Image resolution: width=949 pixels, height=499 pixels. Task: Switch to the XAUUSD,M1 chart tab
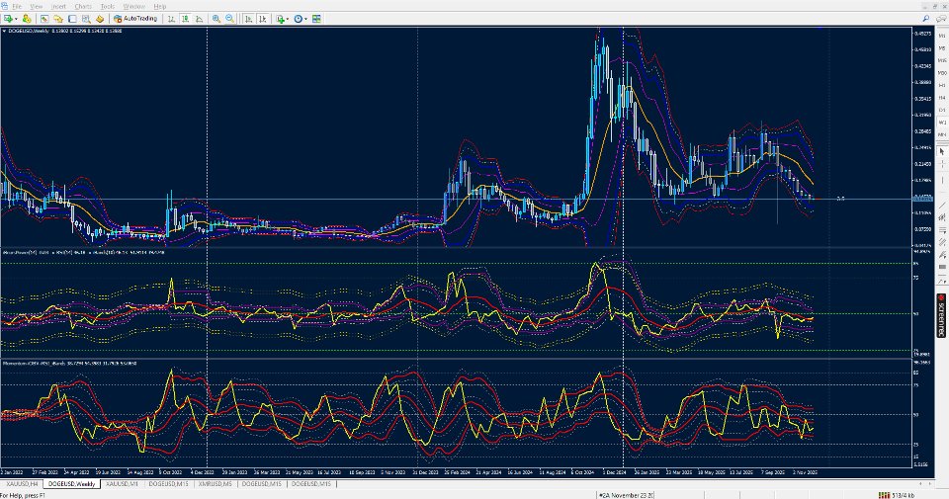coord(122,484)
